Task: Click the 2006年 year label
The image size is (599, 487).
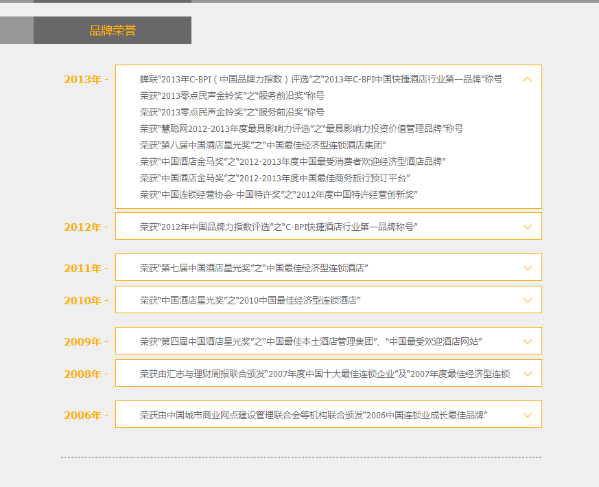Action: click(x=82, y=416)
